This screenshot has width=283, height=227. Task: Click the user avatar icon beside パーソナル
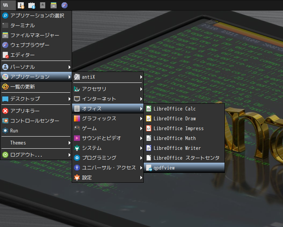5,67
